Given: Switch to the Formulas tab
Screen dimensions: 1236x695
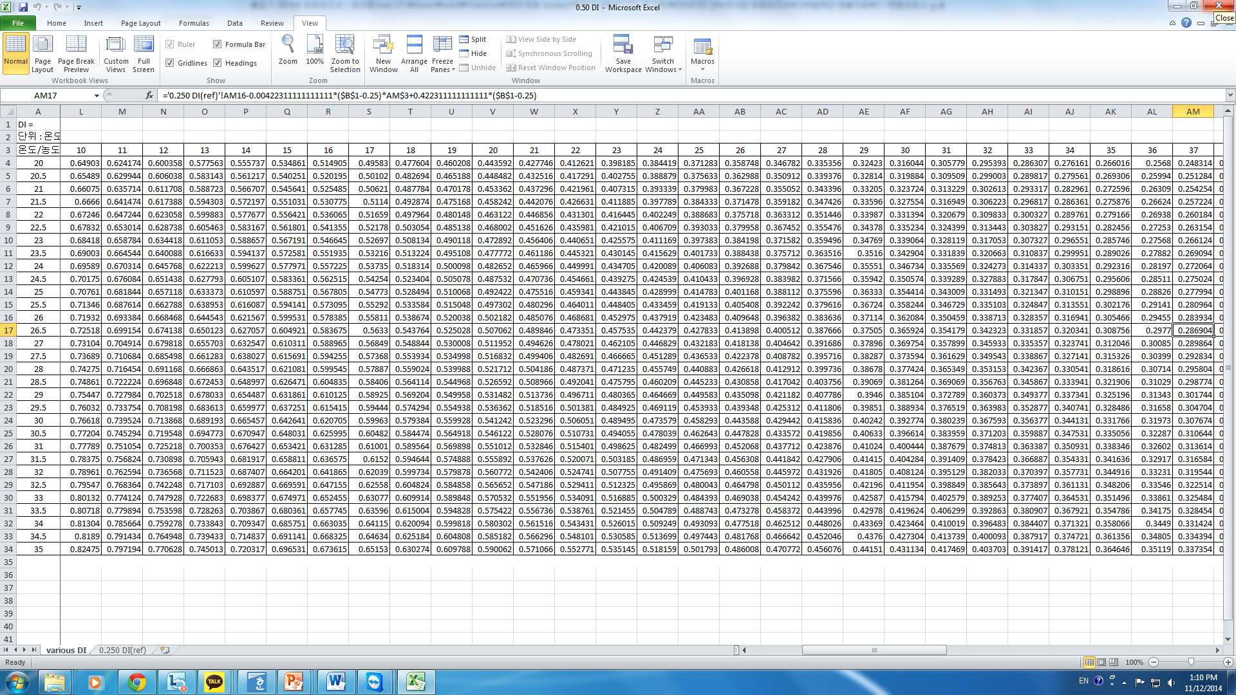Looking at the screenshot, I should pyautogui.click(x=194, y=23).
